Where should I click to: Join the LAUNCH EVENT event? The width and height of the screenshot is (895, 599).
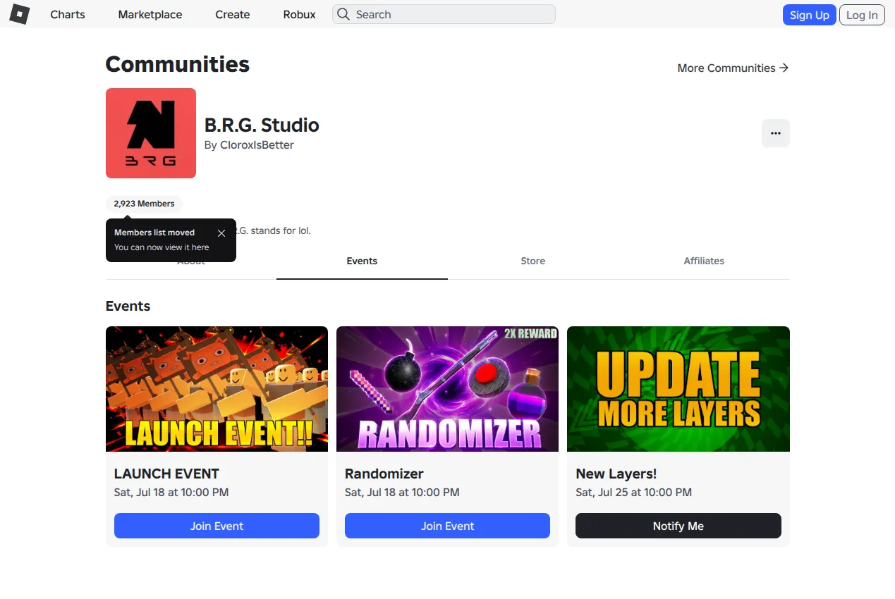[x=217, y=526]
